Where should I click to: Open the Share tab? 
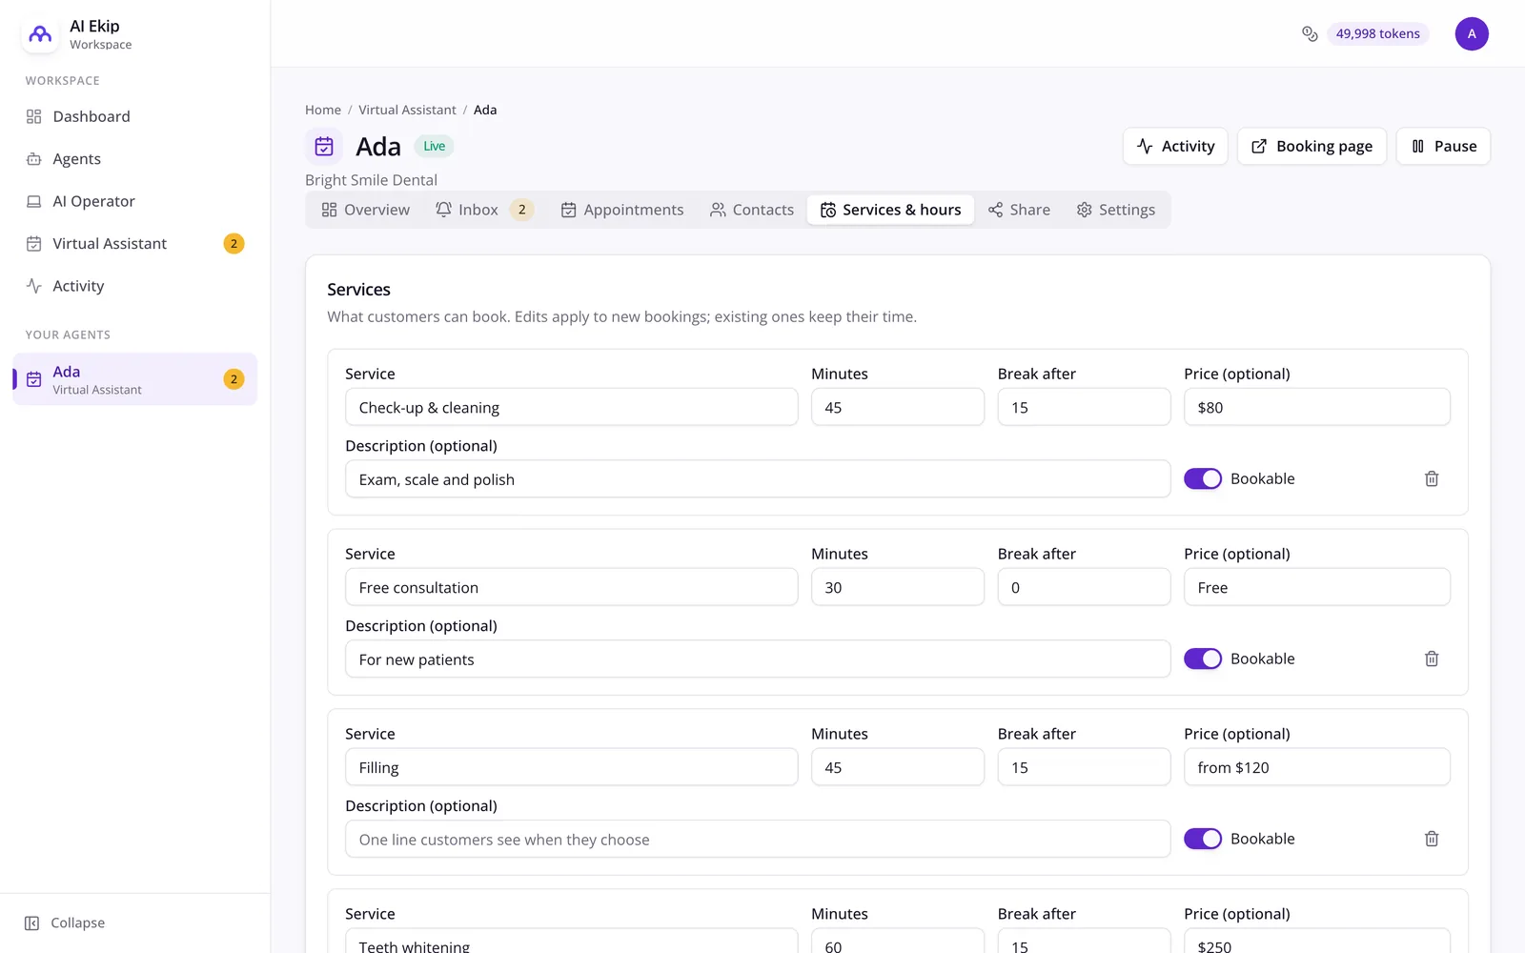(x=1019, y=210)
